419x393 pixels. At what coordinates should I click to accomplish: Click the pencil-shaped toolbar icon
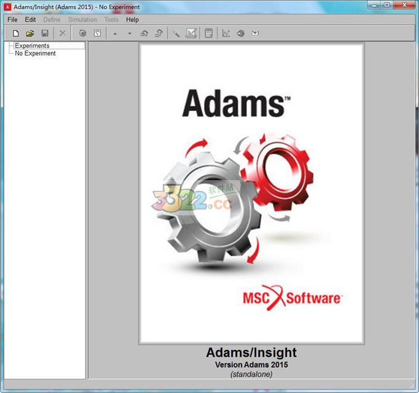[176, 33]
